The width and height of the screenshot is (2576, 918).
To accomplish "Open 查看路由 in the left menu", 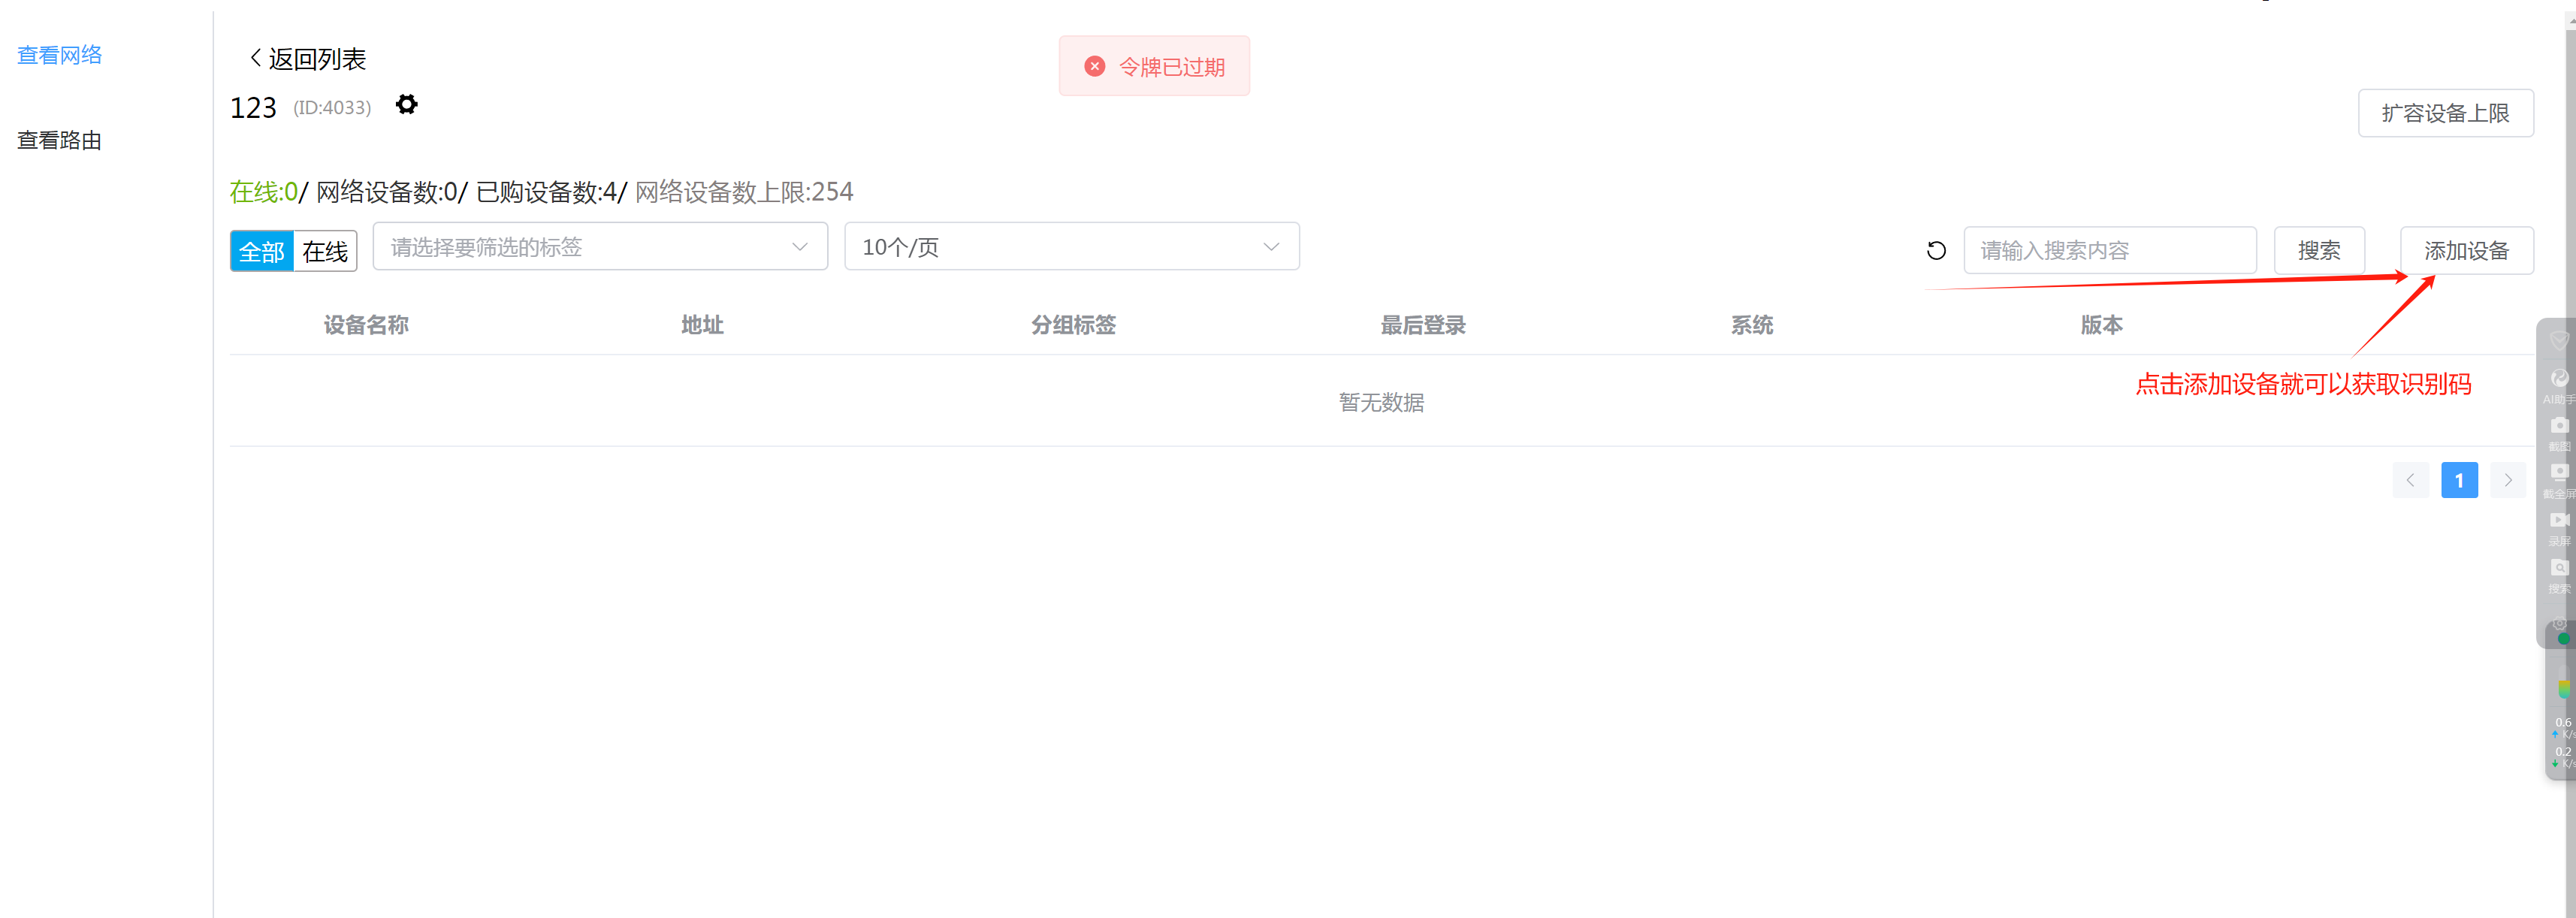I will click(60, 140).
